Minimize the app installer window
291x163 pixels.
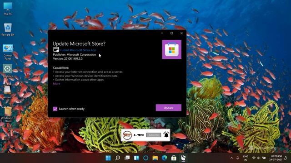pos(162,33)
